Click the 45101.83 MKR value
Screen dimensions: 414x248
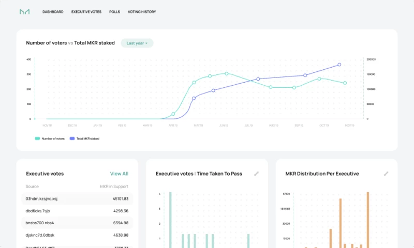pyautogui.click(x=121, y=199)
